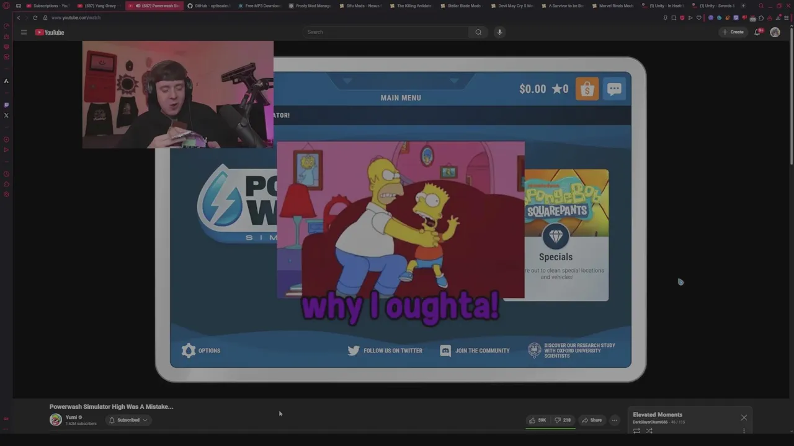The height and width of the screenshot is (446, 794).
Task: Reload the page with refresh icon
Action: point(35,18)
